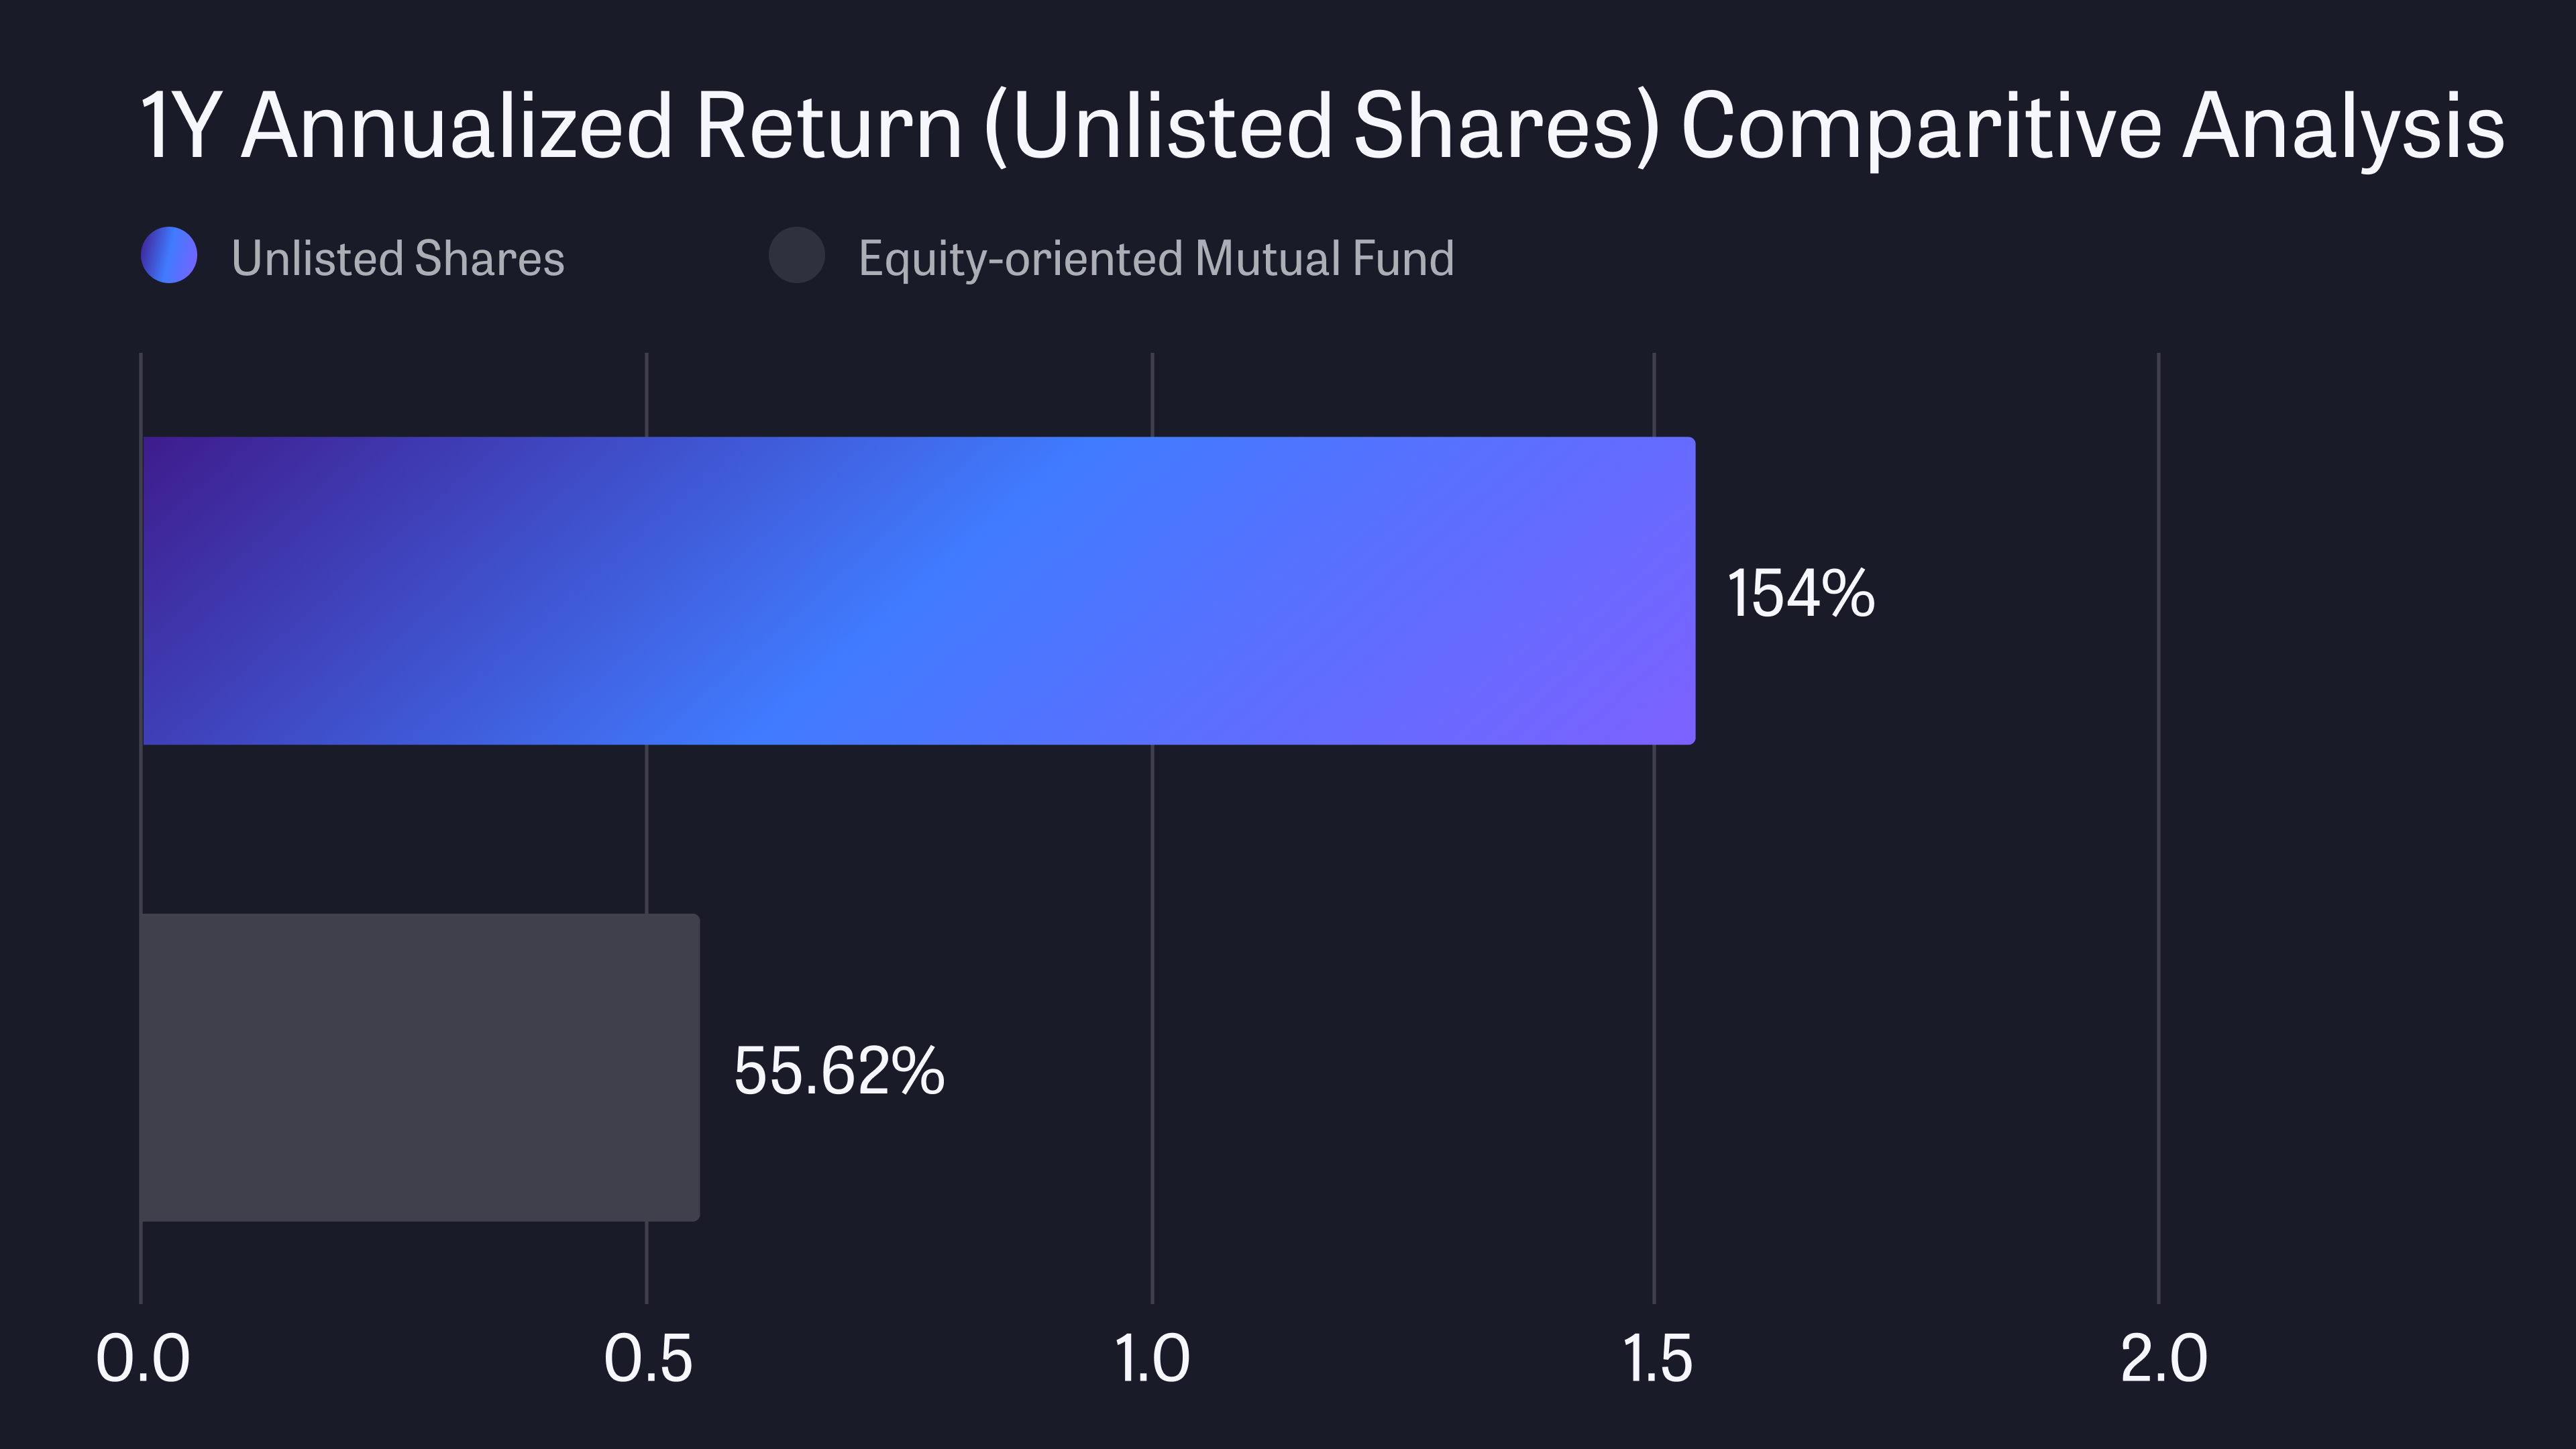
Task: Click the 0.0 axis tick label
Action: pos(143,1358)
